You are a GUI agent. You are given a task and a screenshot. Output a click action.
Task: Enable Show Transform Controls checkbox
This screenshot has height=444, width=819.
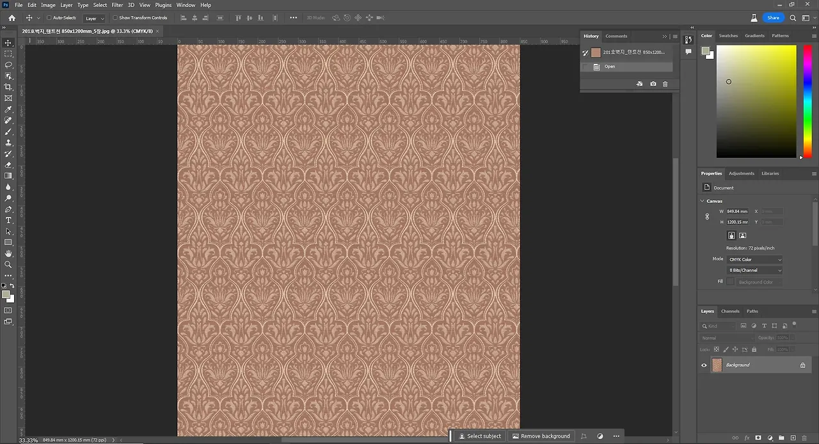[x=115, y=18]
